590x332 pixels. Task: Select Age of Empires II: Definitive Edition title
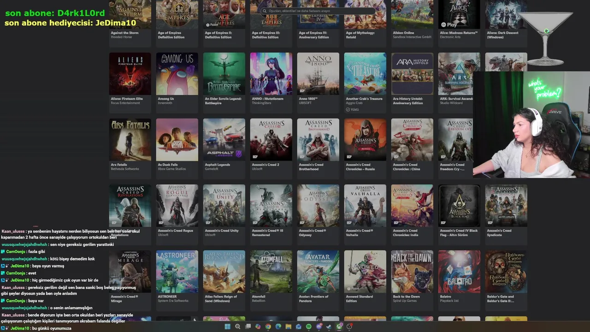(218, 35)
